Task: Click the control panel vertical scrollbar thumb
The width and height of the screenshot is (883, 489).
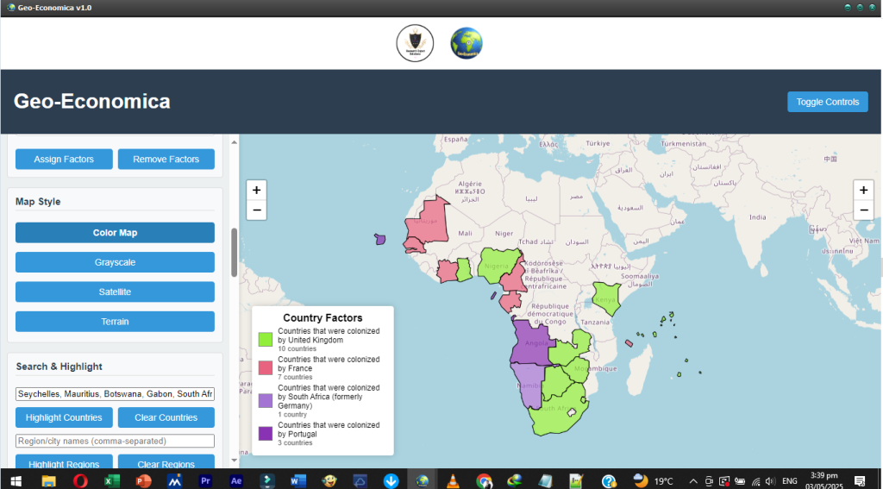Action: click(x=234, y=252)
